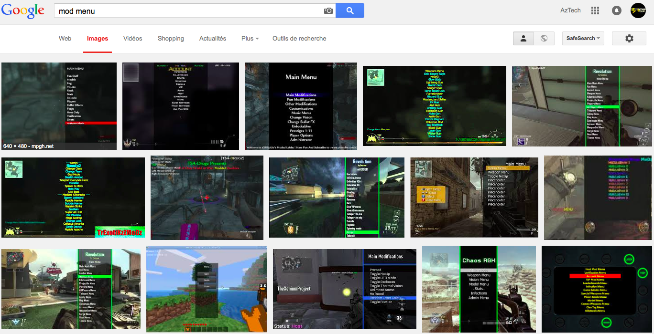Select the Images tab
The image size is (654, 334).
click(x=98, y=39)
